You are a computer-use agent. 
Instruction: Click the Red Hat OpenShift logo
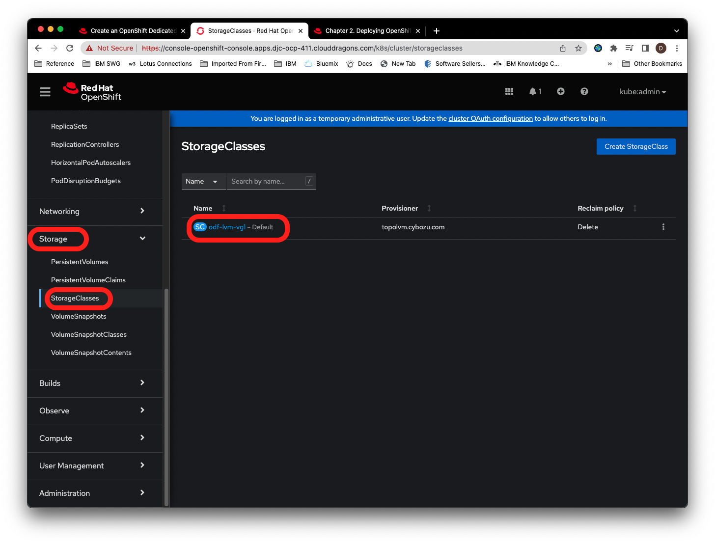click(x=92, y=92)
